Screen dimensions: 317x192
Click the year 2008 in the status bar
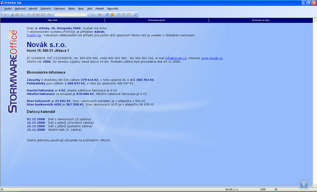[x=263, y=189]
